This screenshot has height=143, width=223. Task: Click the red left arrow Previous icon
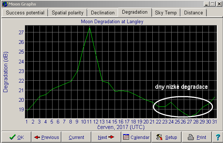point(37,137)
